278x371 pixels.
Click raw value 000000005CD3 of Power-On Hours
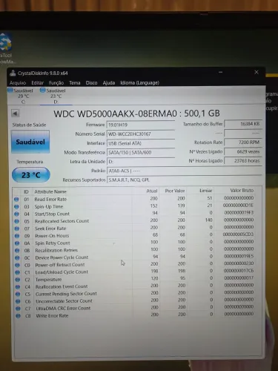[238, 234]
